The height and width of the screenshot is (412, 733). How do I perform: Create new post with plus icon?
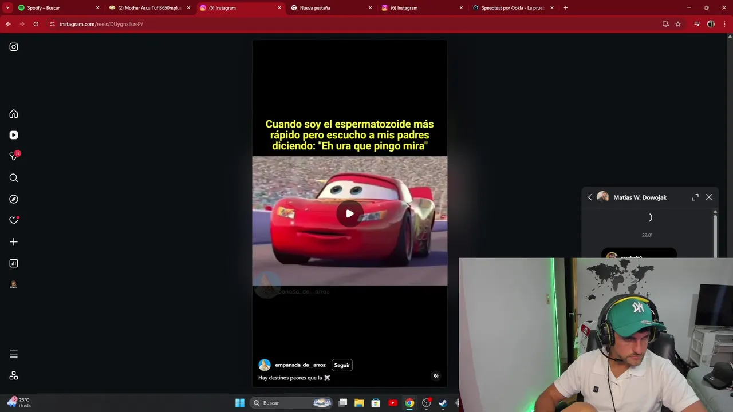pos(14,242)
